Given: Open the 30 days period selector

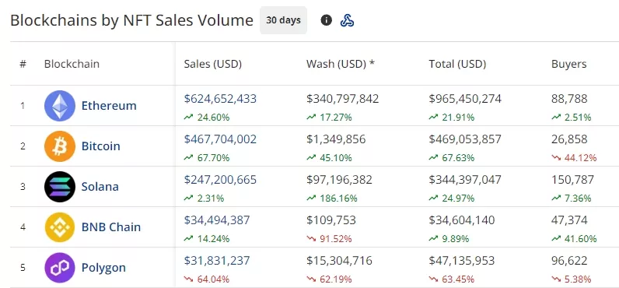Looking at the screenshot, I should point(283,20).
